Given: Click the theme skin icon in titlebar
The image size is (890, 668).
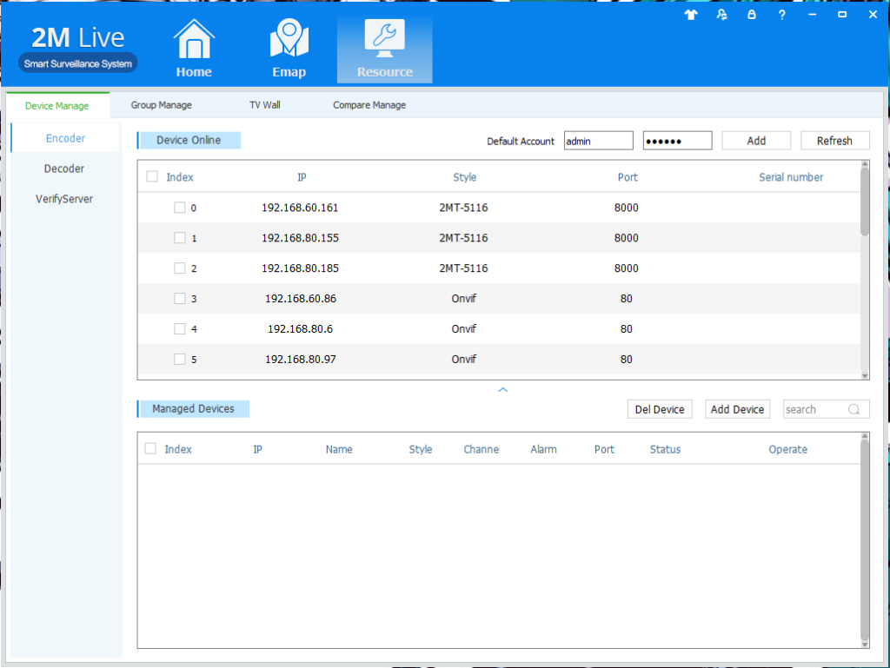Looking at the screenshot, I should click(690, 14).
